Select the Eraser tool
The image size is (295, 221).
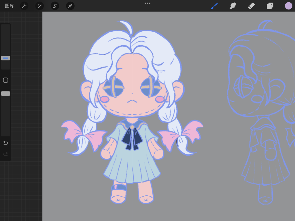click(251, 6)
